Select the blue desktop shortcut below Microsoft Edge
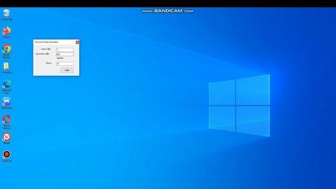 point(7,103)
